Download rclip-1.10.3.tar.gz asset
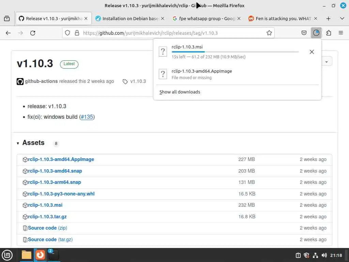 (47, 217)
